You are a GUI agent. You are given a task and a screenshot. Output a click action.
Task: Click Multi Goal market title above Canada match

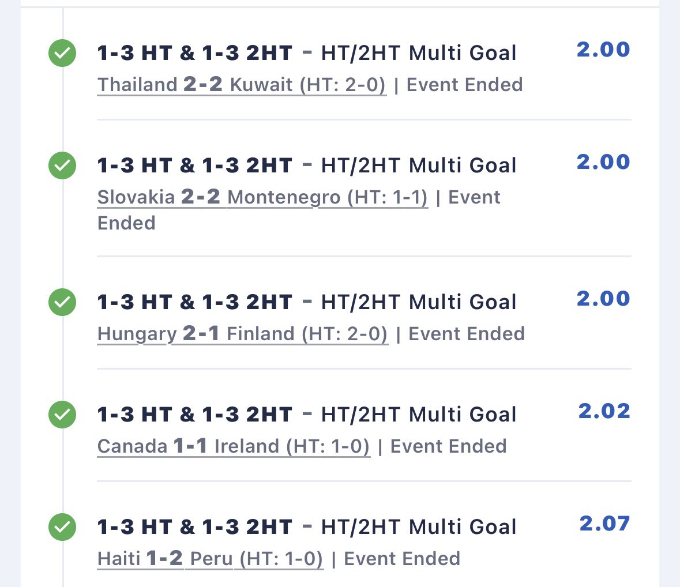[x=307, y=415]
